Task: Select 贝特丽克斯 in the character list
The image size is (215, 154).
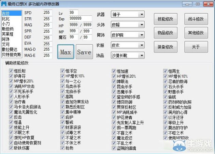Action: [12, 55]
